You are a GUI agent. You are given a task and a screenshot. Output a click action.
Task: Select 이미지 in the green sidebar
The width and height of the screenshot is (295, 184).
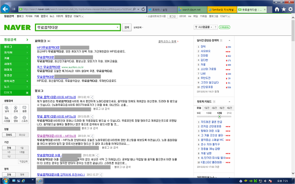[x=15, y=70]
